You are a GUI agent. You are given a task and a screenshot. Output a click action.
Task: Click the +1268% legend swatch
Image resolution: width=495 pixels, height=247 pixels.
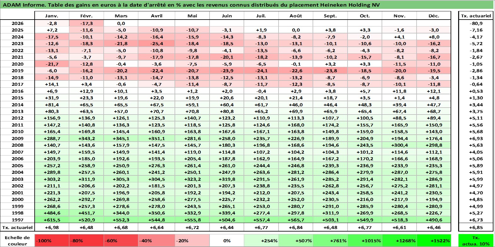399,240
